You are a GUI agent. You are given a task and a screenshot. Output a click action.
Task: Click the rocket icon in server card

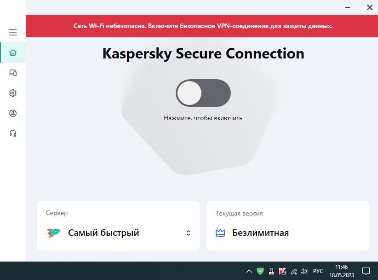click(53, 233)
